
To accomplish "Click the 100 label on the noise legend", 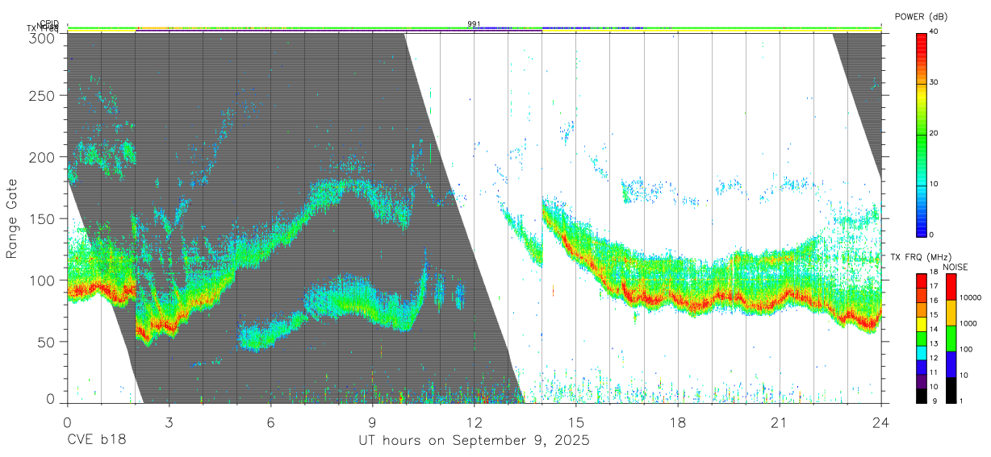I will click(x=966, y=349).
